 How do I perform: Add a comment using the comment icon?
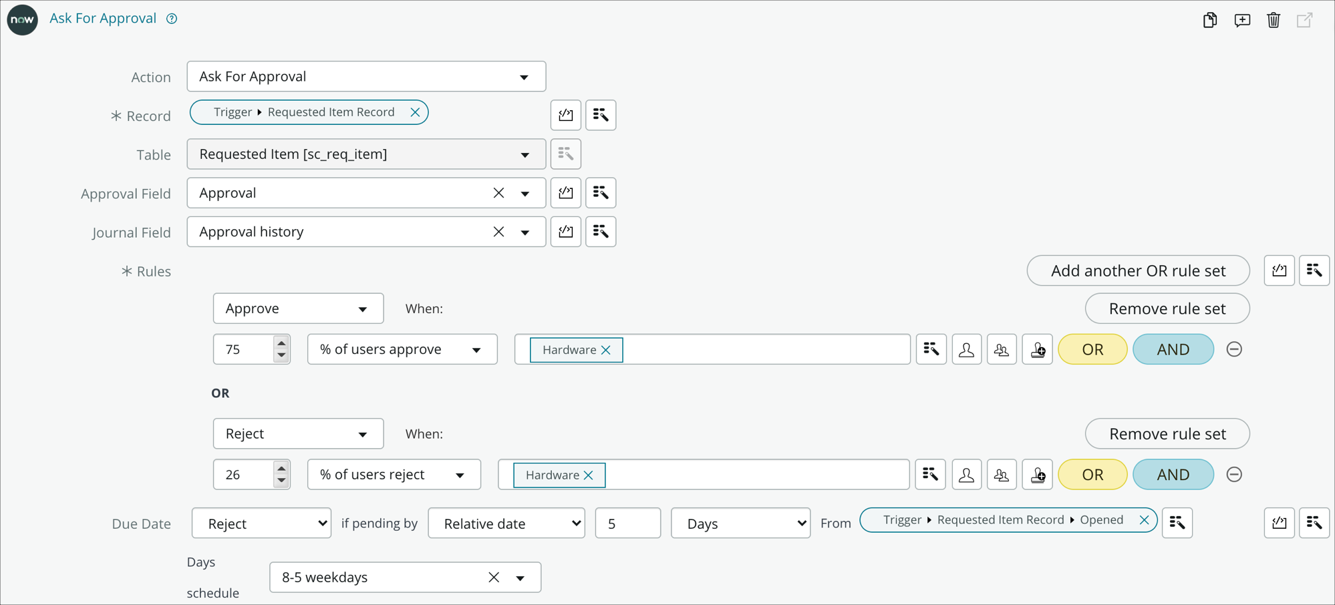1241,20
